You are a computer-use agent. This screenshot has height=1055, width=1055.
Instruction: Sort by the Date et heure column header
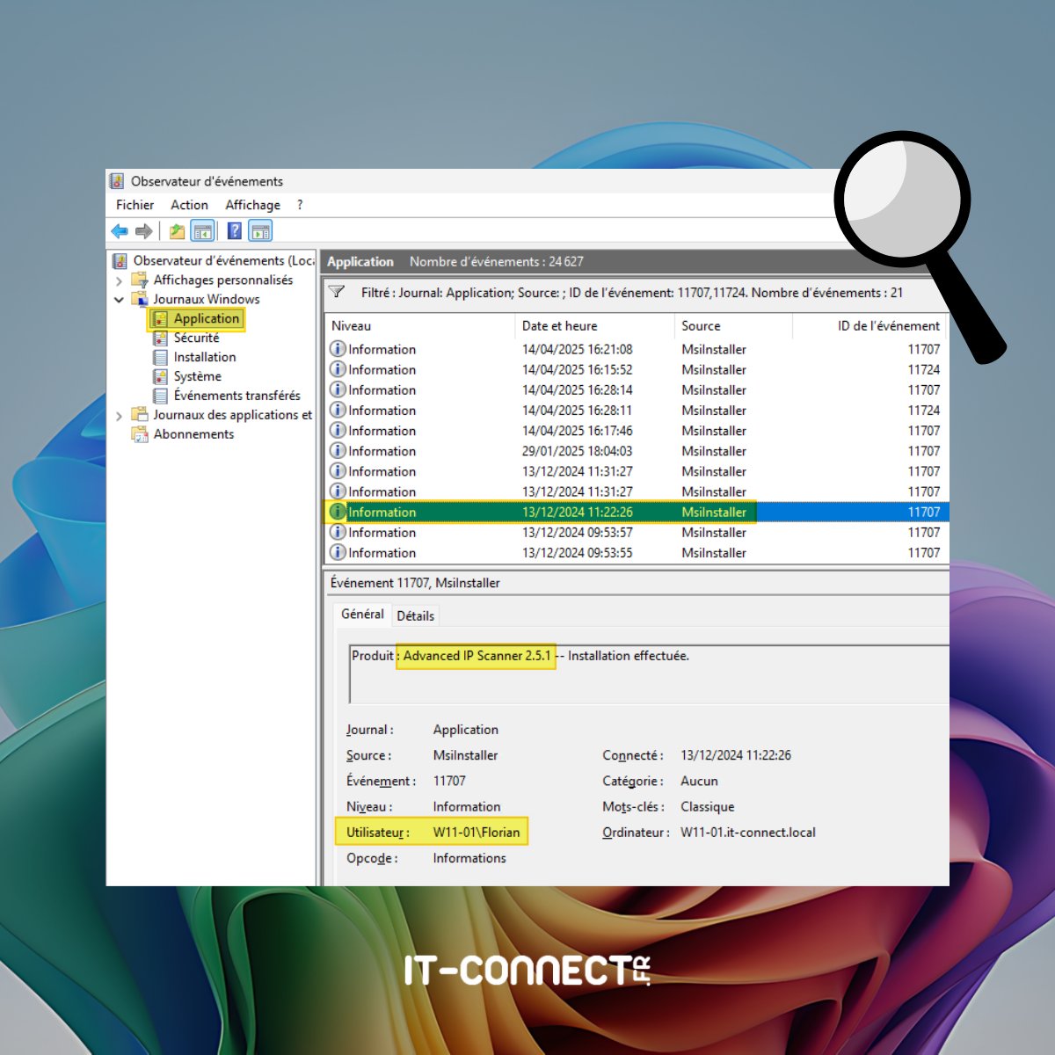click(594, 325)
